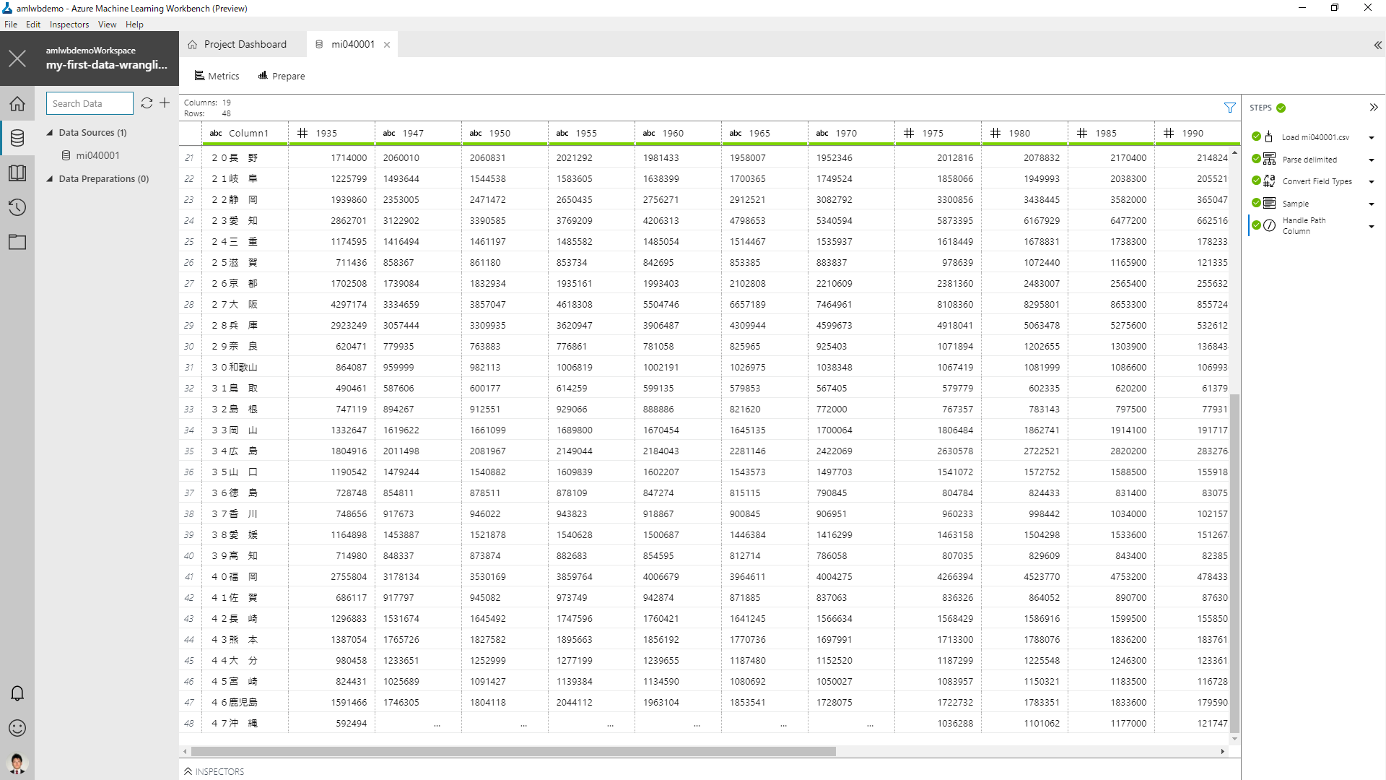Open the Notebooks sidebar icon
The image size is (1386, 780).
pos(17,173)
